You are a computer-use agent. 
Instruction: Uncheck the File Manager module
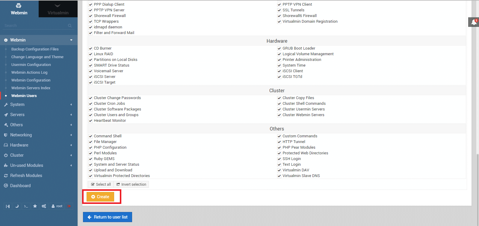click(x=90, y=142)
